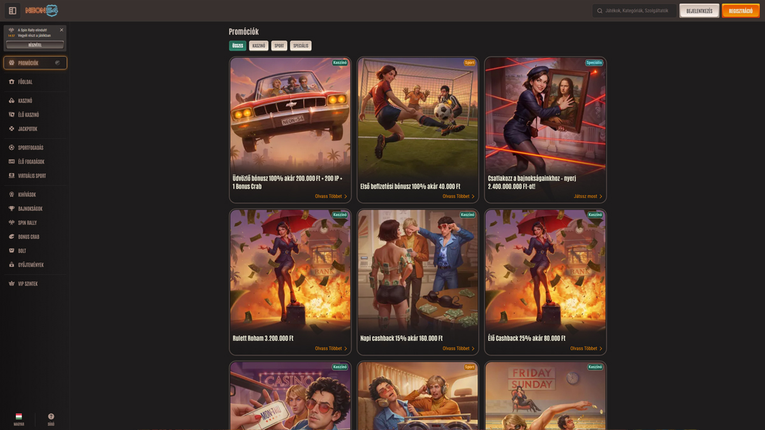Open the Súgó help icon

point(51,419)
